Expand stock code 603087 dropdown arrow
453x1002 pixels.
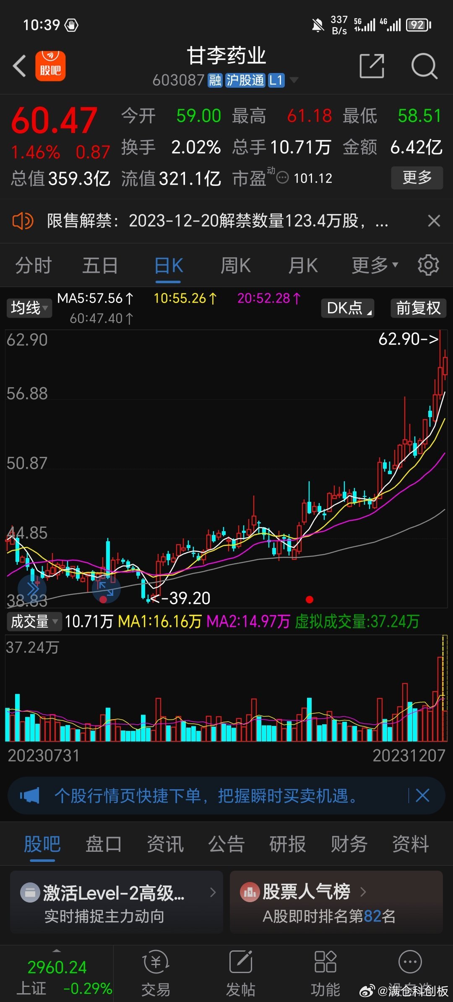click(x=294, y=80)
